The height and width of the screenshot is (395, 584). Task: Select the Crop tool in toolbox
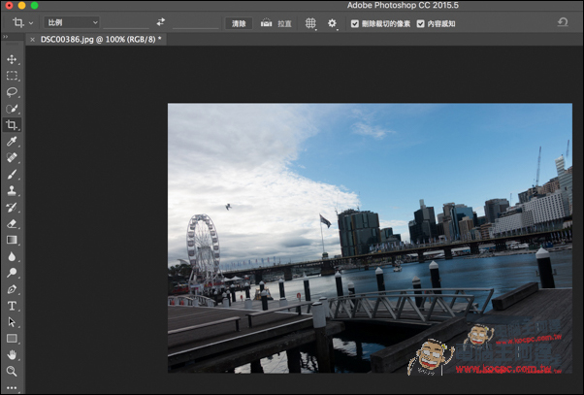coord(12,125)
